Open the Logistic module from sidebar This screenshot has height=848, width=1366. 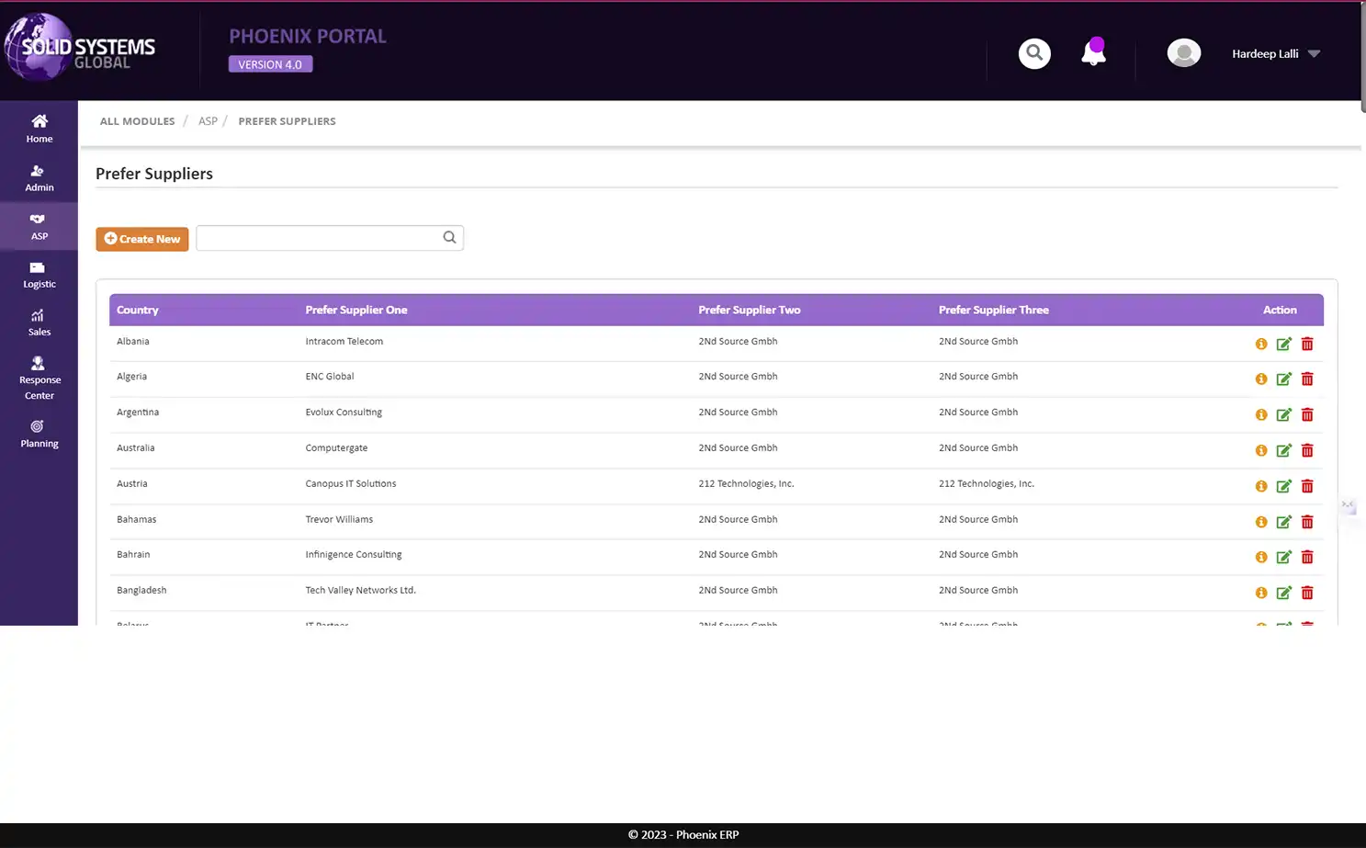(x=39, y=275)
